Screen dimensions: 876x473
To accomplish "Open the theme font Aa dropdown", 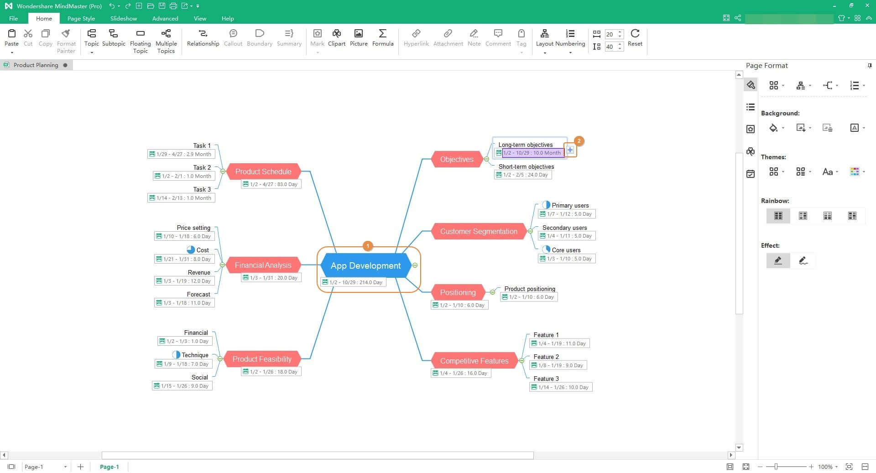I will pos(830,172).
